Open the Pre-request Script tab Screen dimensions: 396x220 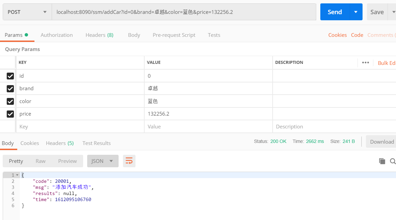174,35
